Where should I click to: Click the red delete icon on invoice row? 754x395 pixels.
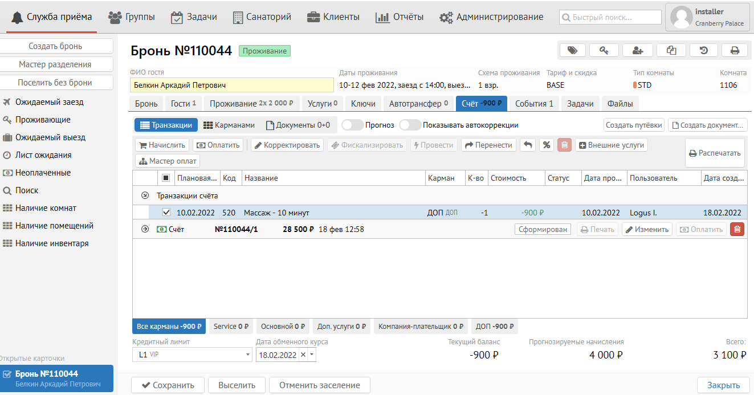point(737,229)
